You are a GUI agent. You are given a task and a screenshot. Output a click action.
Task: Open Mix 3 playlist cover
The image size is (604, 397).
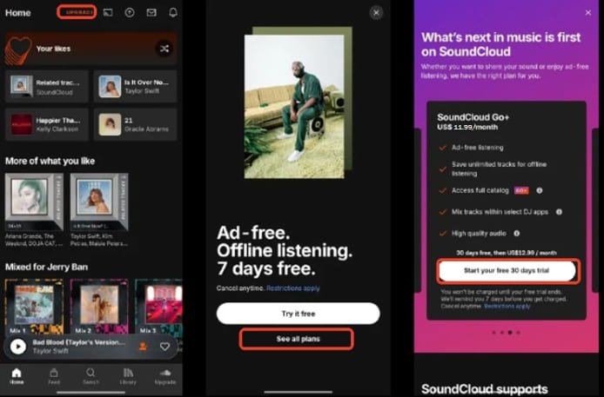158,307
